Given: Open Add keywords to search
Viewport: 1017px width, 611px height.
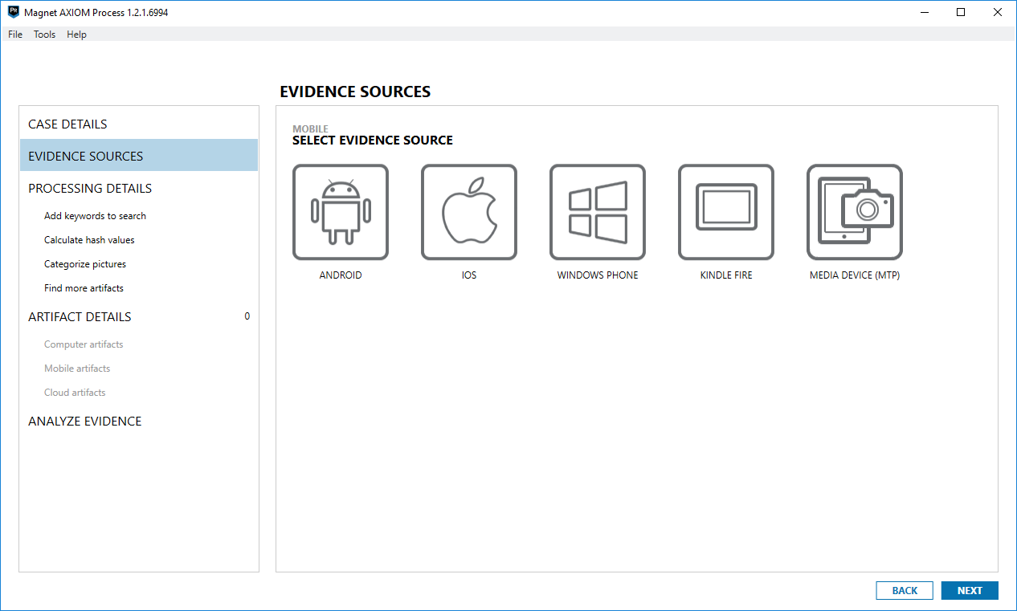Looking at the screenshot, I should click(x=95, y=216).
